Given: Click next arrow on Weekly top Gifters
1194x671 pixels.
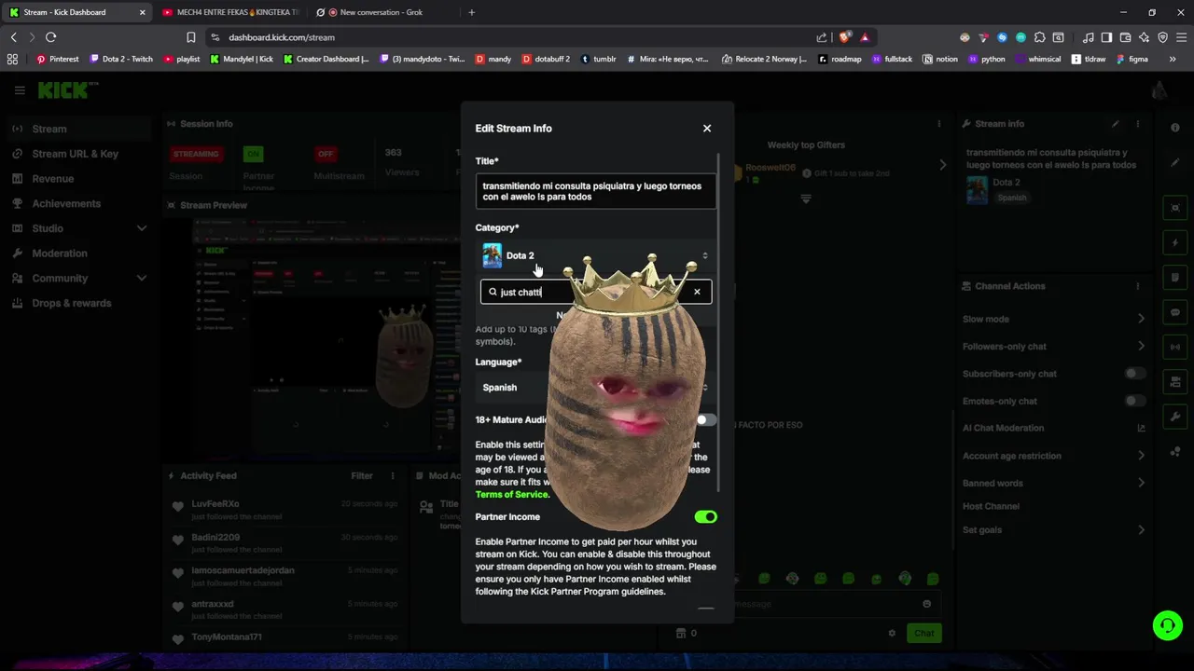Looking at the screenshot, I should tap(942, 165).
